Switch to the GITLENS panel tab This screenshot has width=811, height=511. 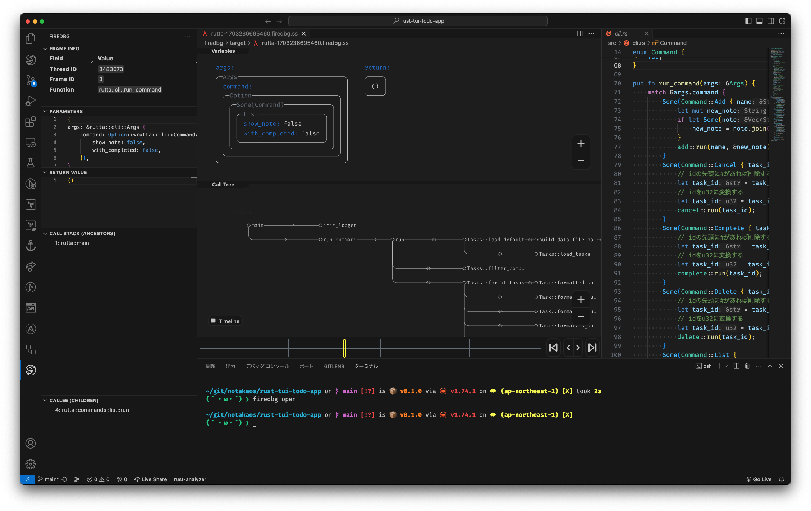pos(334,366)
